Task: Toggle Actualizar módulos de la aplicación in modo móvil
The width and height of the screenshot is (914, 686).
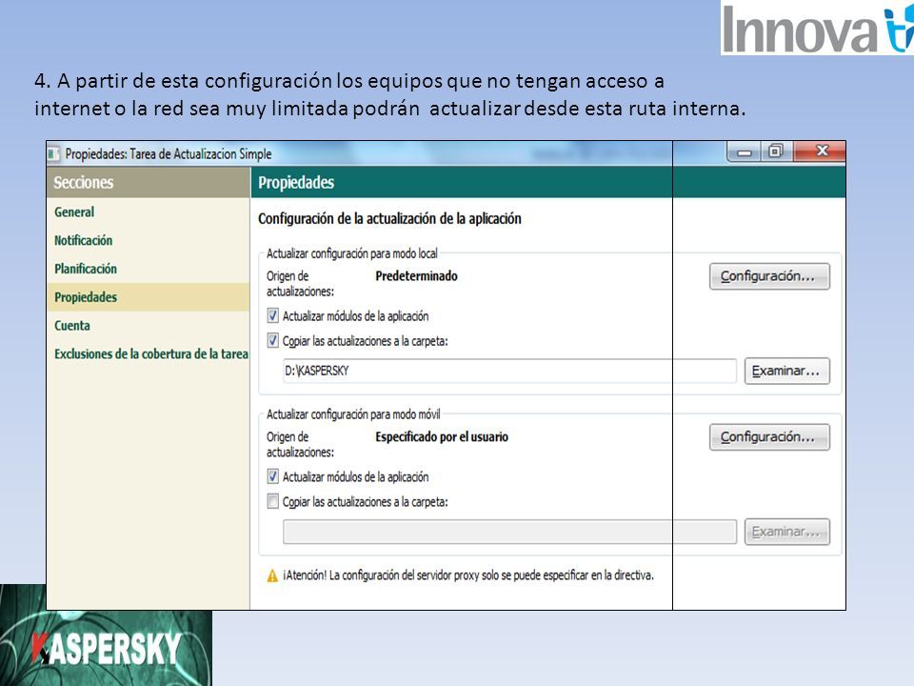Action: tap(273, 476)
